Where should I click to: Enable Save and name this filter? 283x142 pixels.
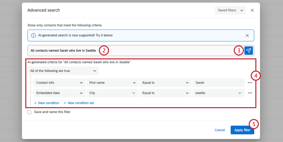click(30, 112)
